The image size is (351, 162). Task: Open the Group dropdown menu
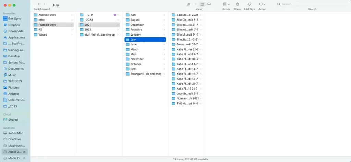click(x=226, y=4)
